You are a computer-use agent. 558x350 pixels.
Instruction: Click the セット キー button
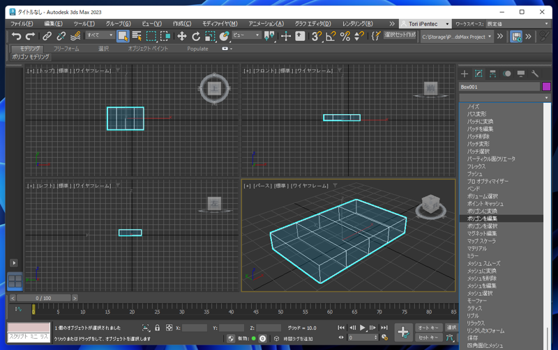(428, 337)
